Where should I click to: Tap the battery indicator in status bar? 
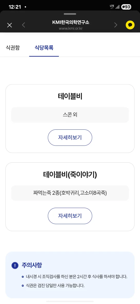[x=126, y=7]
